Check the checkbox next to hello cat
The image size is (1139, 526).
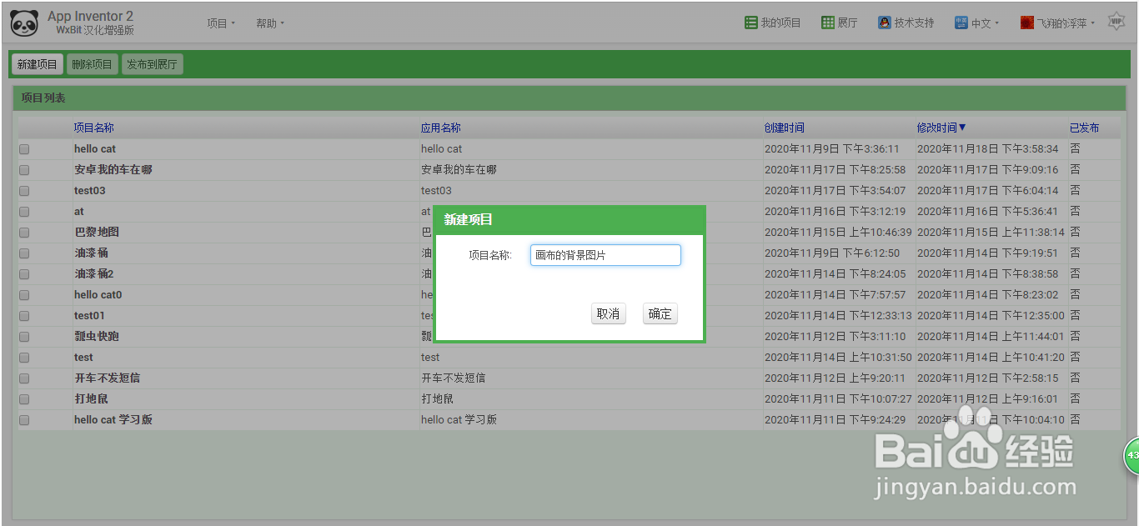pyautogui.click(x=23, y=148)
